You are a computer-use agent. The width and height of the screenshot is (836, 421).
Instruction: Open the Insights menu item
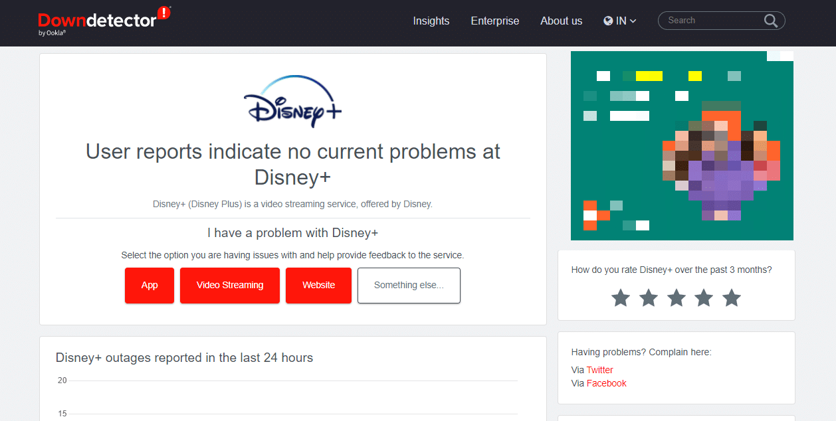431,21
